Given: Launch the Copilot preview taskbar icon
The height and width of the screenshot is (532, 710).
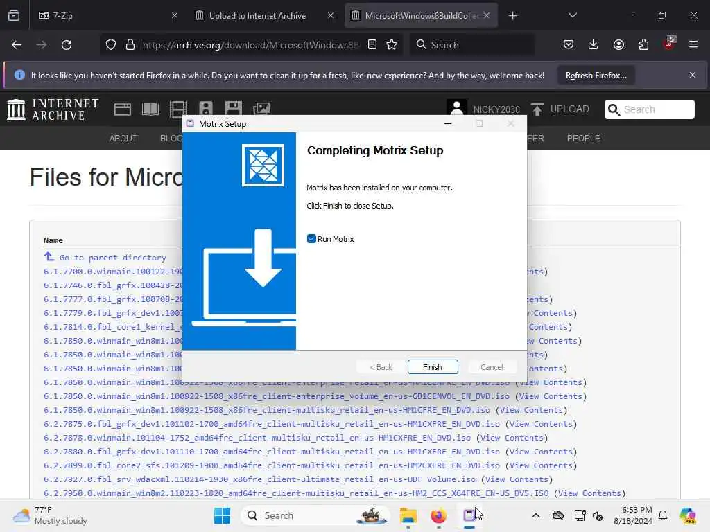Looking at the screenshot, I should pyautogui.click(x=688, y=515).
